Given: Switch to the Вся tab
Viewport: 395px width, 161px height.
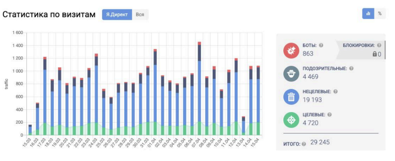Looking at the screenshot, I should coord(140,15).
